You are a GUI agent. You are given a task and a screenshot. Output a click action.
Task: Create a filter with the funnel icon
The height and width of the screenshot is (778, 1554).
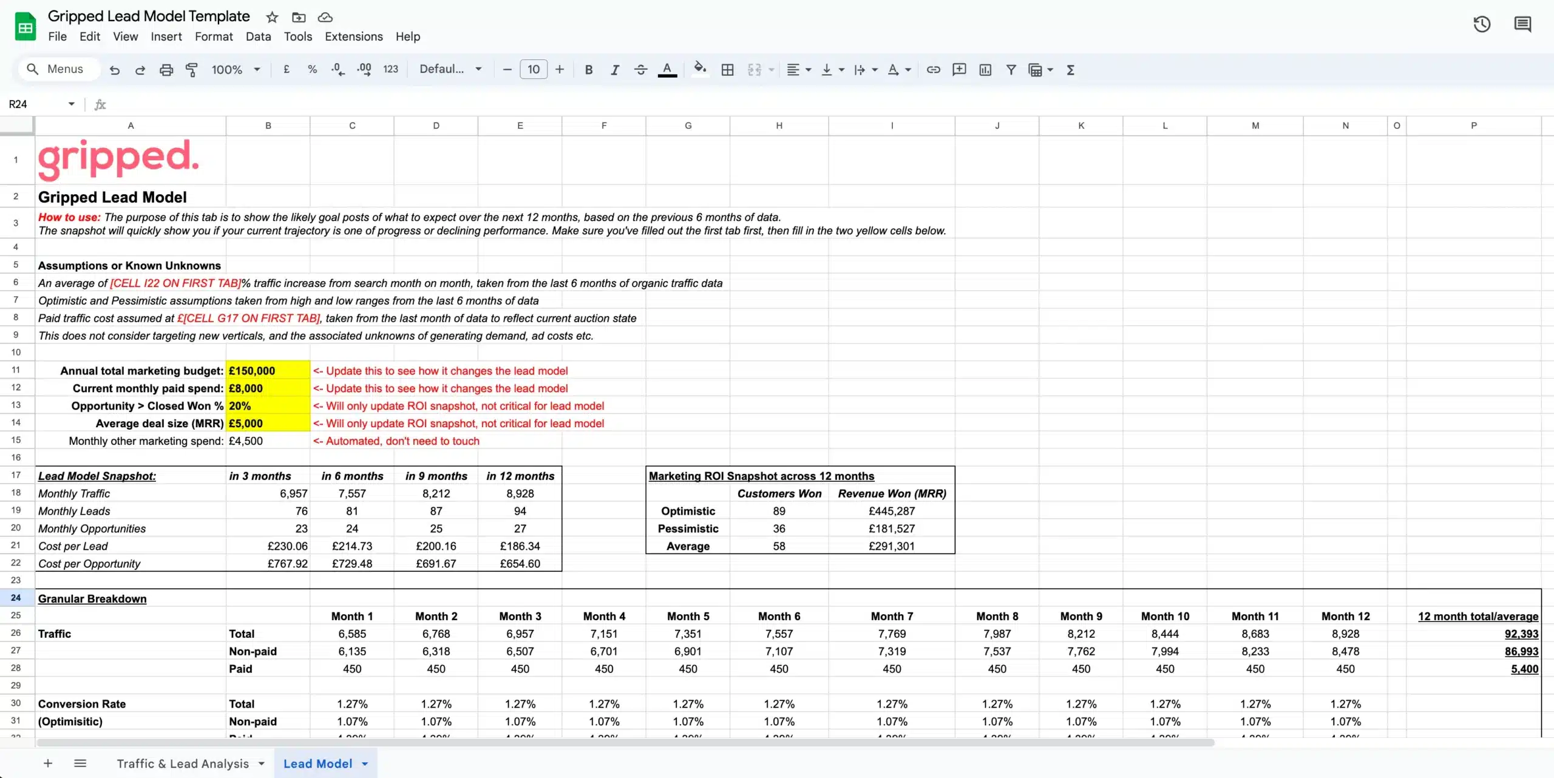[1011, 70]
